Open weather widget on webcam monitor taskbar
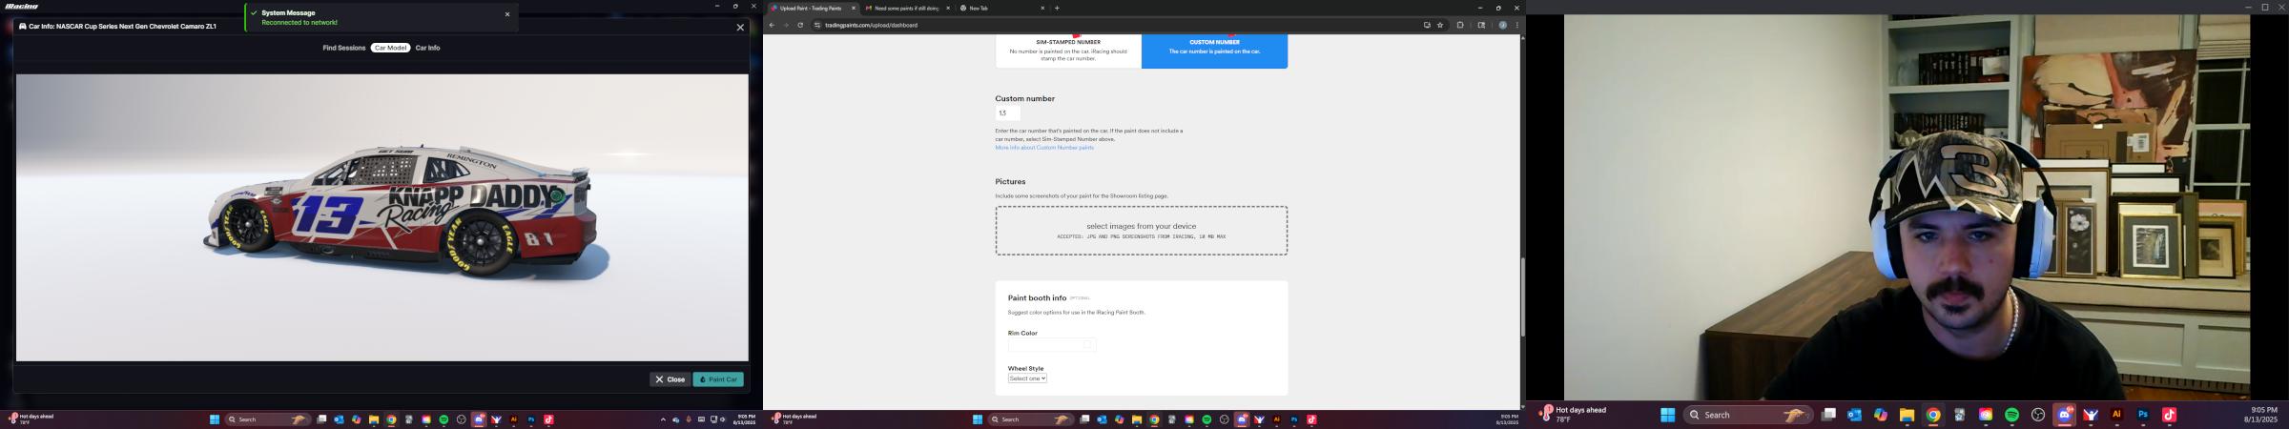 (x=1572, y=415)
